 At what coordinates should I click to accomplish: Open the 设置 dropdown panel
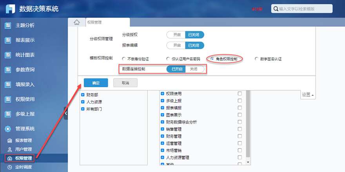(x=308, y=95)
